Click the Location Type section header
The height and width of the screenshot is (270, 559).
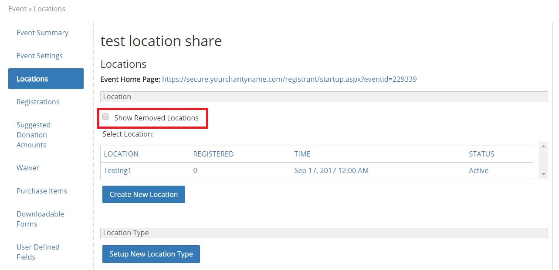point(324,233)
